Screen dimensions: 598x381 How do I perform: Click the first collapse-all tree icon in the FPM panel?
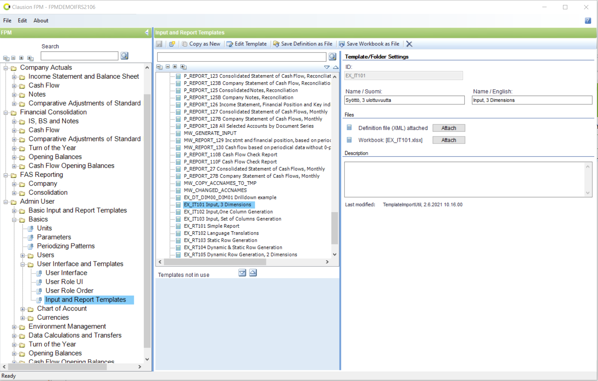tap(6, 58)
